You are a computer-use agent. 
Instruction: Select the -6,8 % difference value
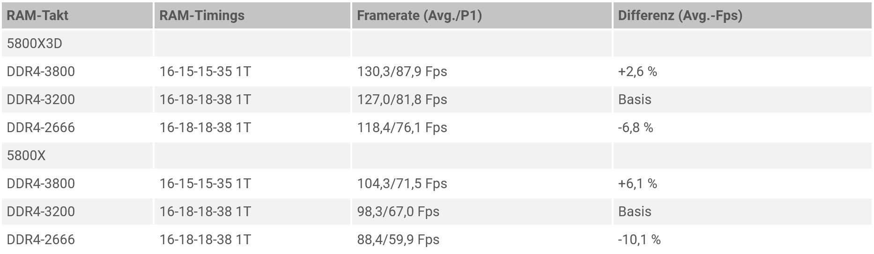[x=636, y=127]
